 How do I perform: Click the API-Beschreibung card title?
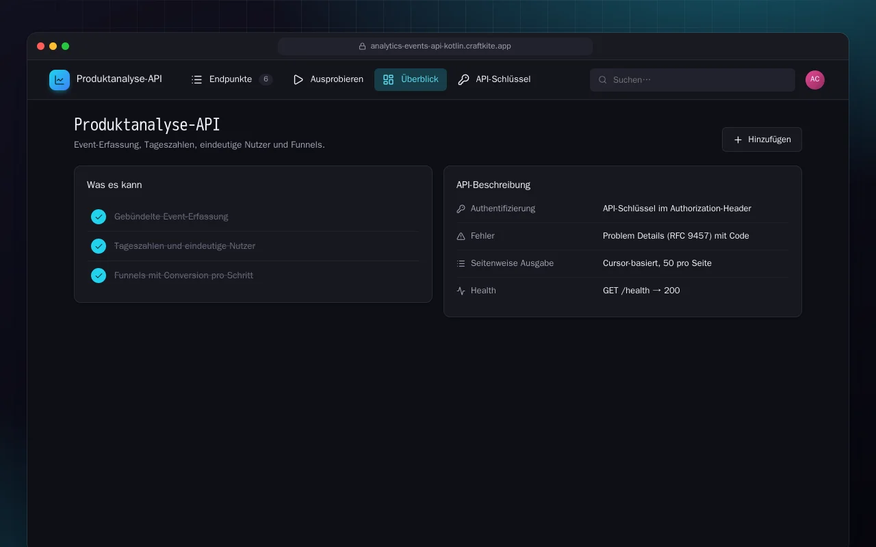[x=493, y=185]
